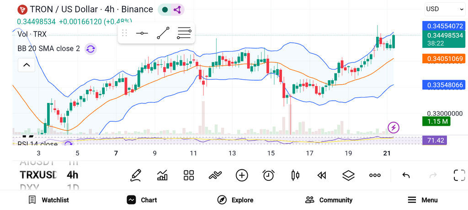Open the USD currency dropdown
Image resolution: width=468 pixels, height=210 pixels.
[444, 9]
